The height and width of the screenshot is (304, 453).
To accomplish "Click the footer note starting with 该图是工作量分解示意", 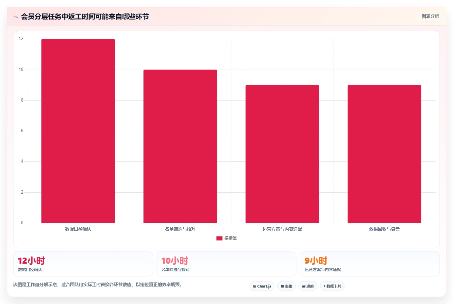I will [x=98, y=285].
